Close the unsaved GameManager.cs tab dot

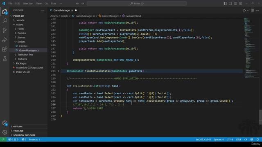coord(76,10)
